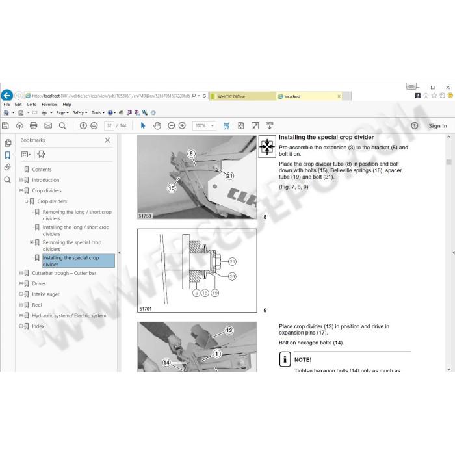Click the fit one full page icon
Screen dimensions: 455x455
(x=241, y=125)
